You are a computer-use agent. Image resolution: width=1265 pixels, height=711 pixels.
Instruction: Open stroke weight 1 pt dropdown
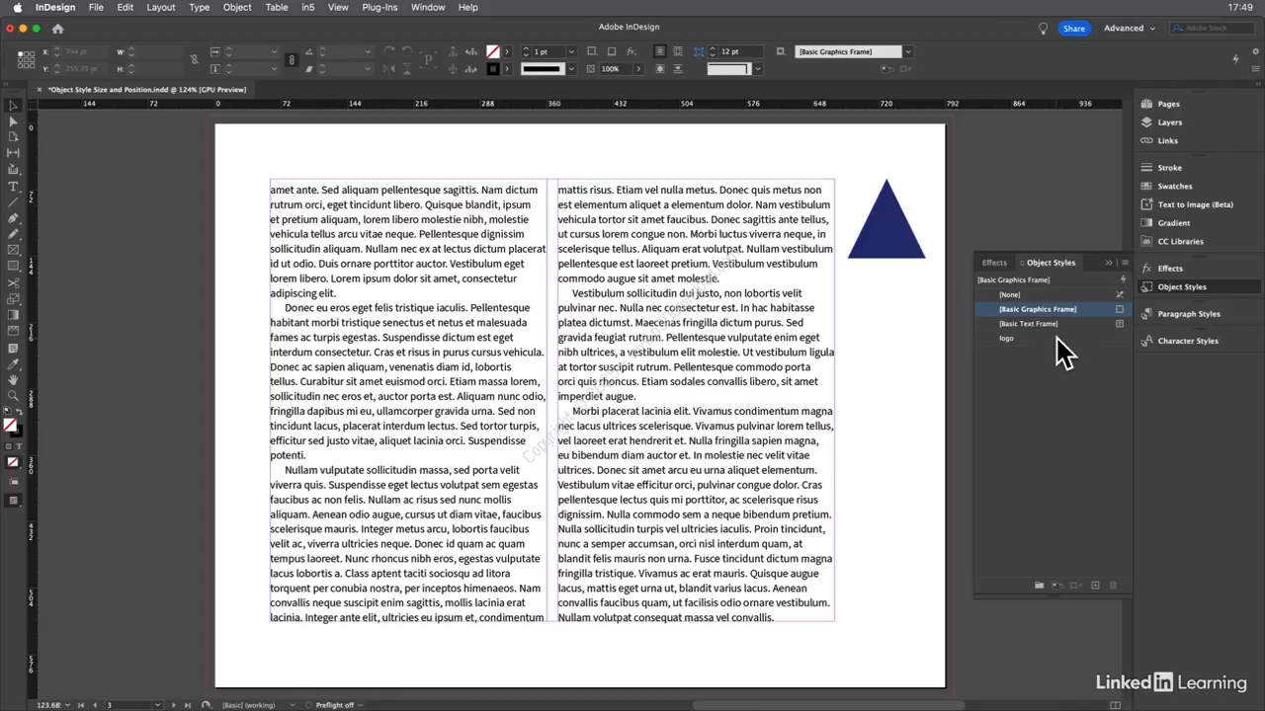571,51
